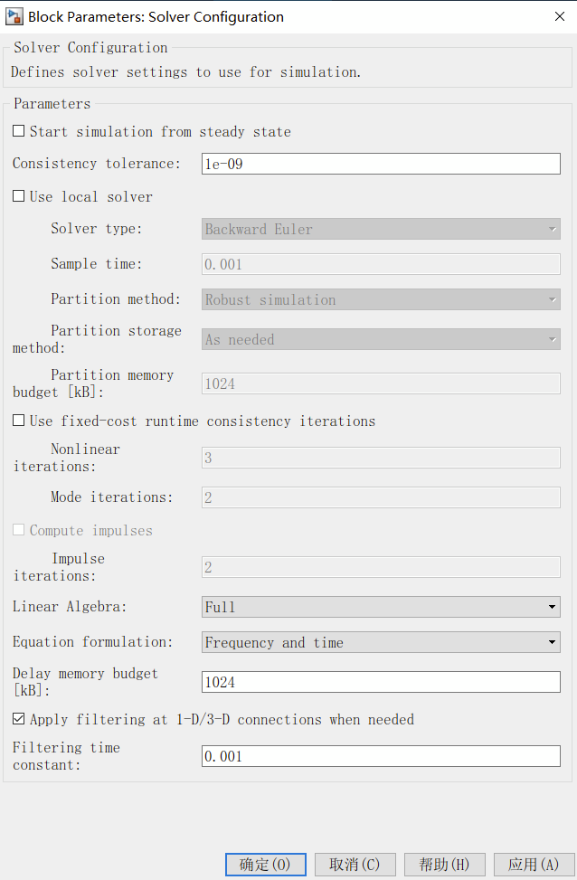This screenshot has height=880, width=577.
Task: Enable Start simulation from steady state
Action: tap(18, 130)
